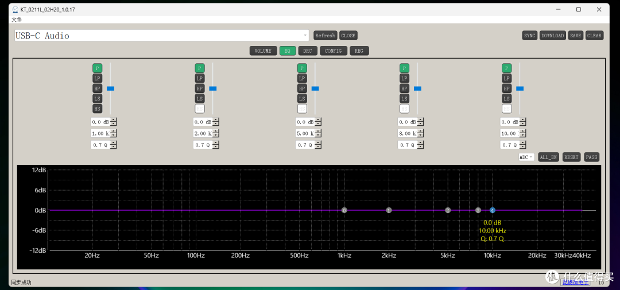Select HP filter for the 2.00 k band
The height and width of the screenshot is (290, 620).
200,88
